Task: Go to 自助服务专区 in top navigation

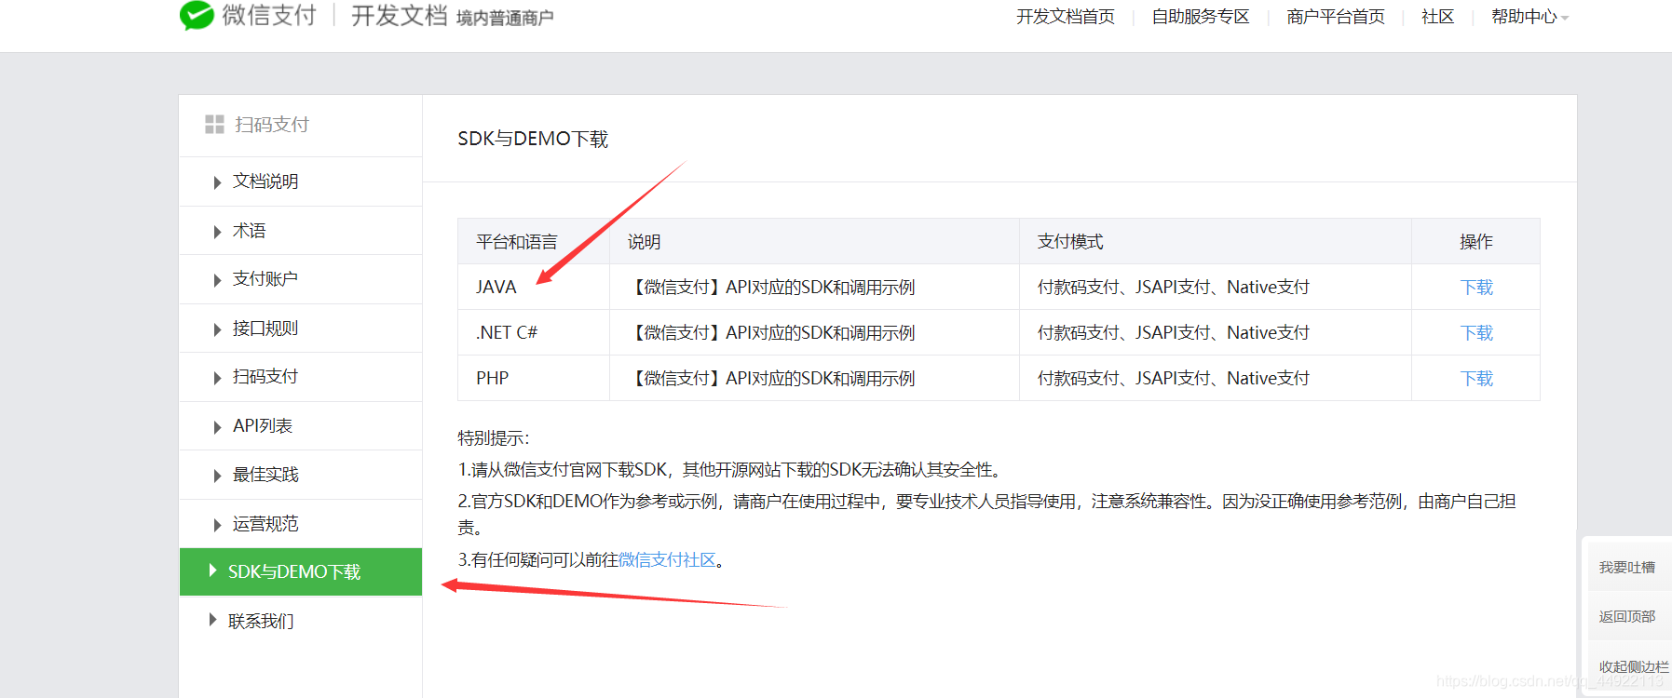Action: (x=1201, y=17)
